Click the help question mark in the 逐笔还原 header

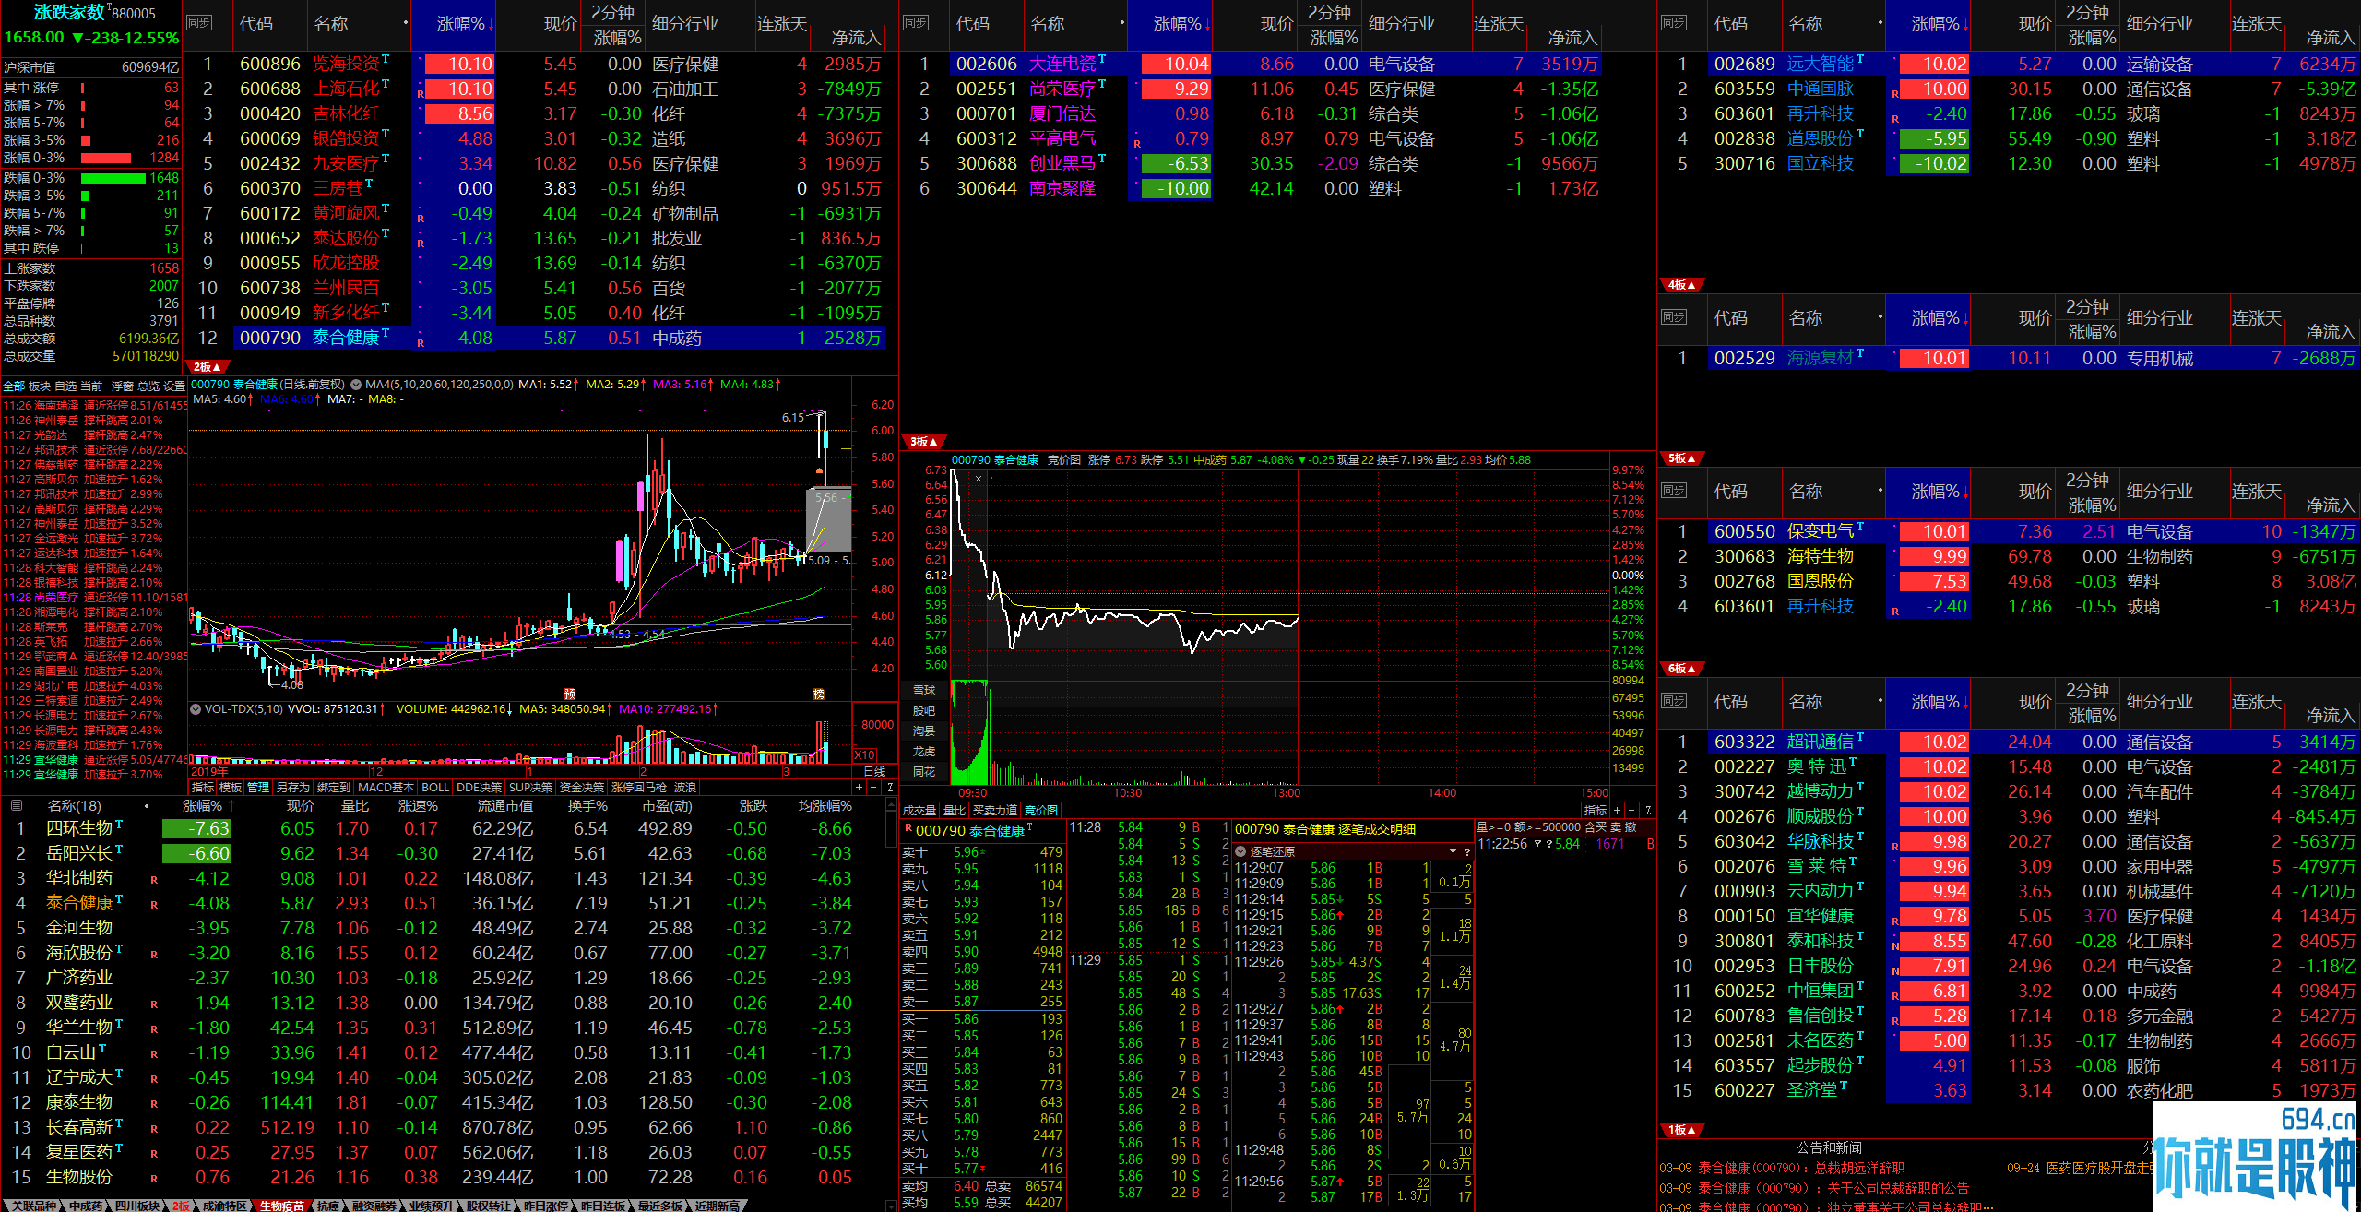1466,851
